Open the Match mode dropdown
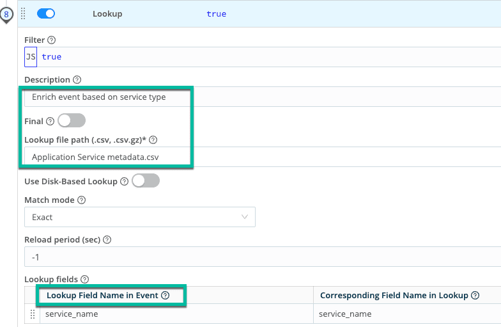The height and width of the screenshot is (327, 501). point(140,217)
